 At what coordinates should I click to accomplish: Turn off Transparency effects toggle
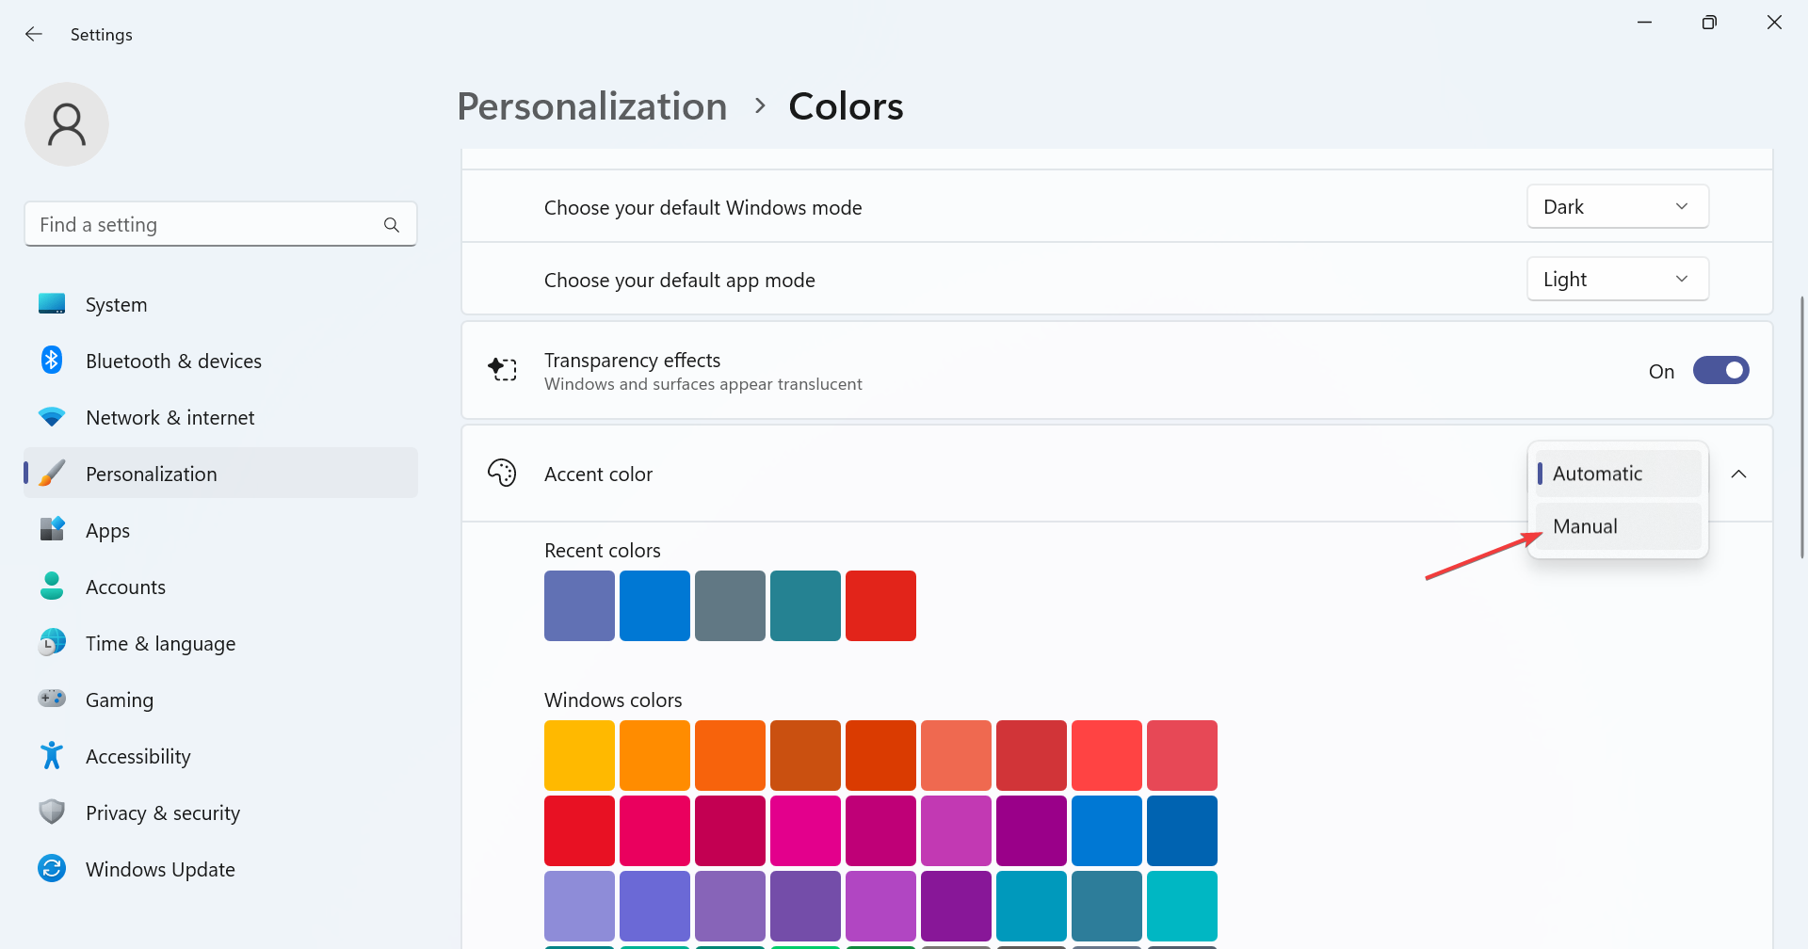(x=1720, y=370)
